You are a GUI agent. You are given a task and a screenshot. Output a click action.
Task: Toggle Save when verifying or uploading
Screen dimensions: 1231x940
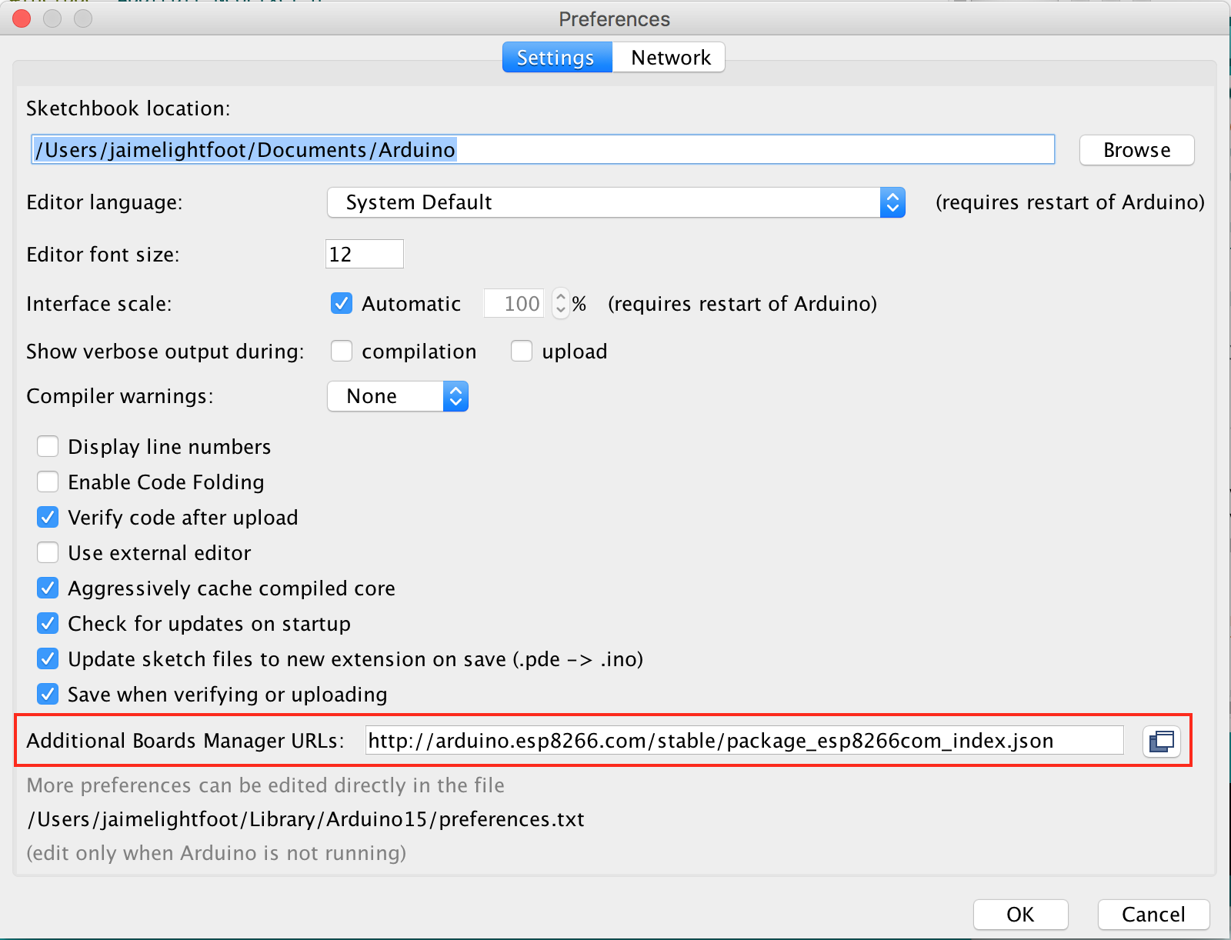point(48,694)
